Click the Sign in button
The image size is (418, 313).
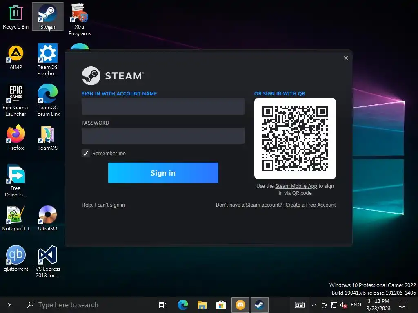tap(163, 173)
